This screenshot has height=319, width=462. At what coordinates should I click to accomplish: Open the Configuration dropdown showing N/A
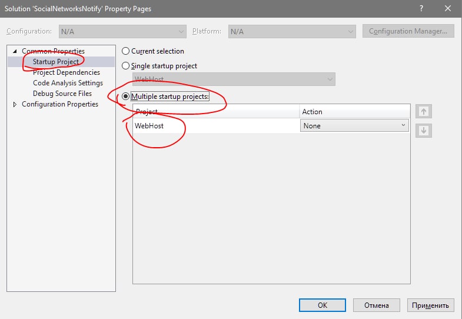[x=122, y=32]
